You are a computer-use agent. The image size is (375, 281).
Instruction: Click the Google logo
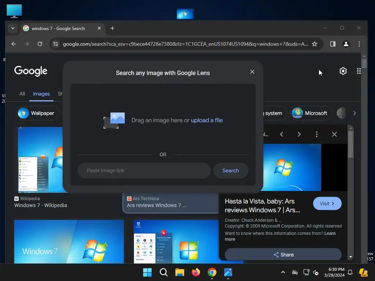point(31,71)
